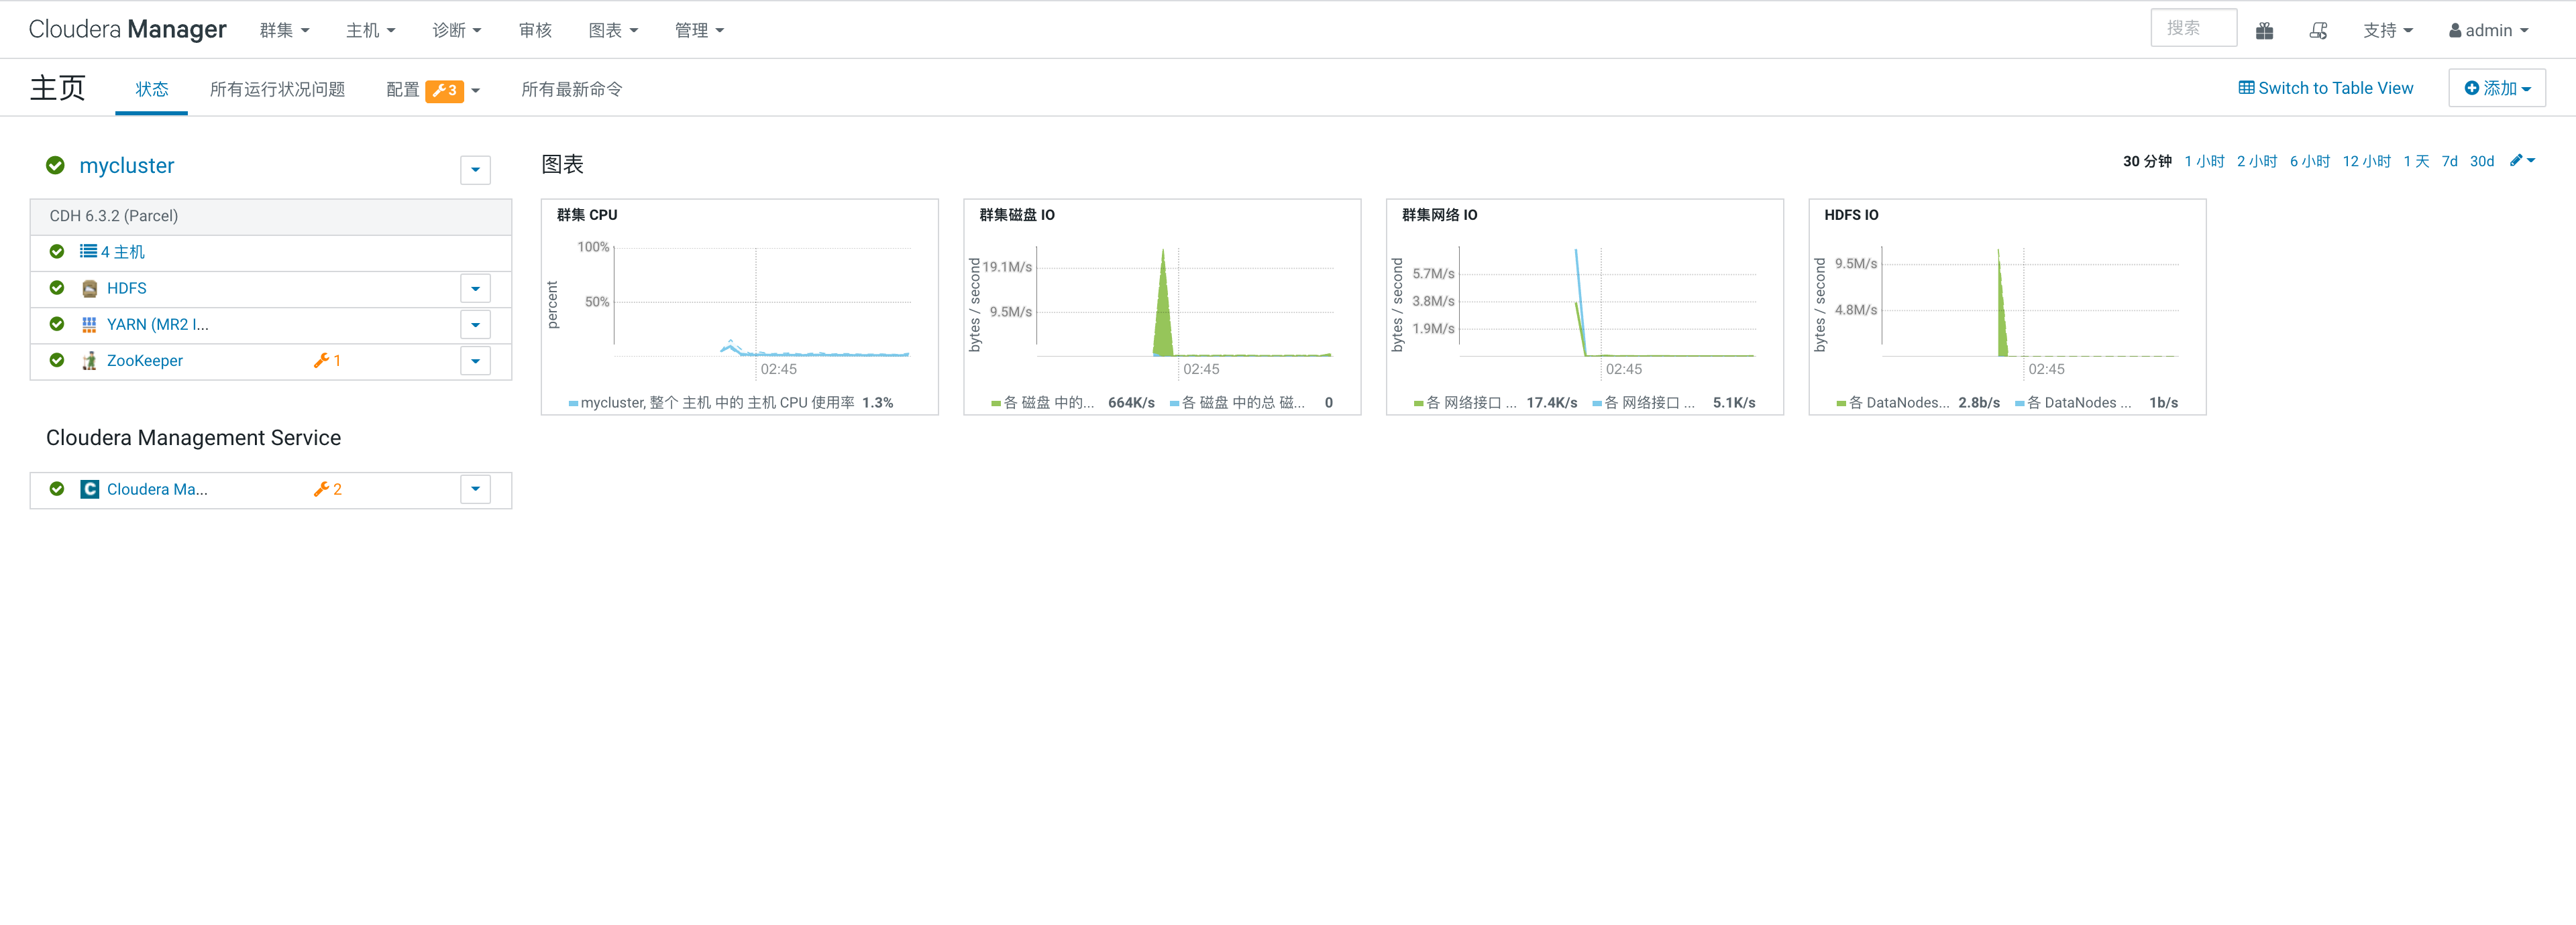Viewport: 2576px width, 925px height.
Task: Open the Cloudera Management Service actions dropdown
Action: point(475,489)
